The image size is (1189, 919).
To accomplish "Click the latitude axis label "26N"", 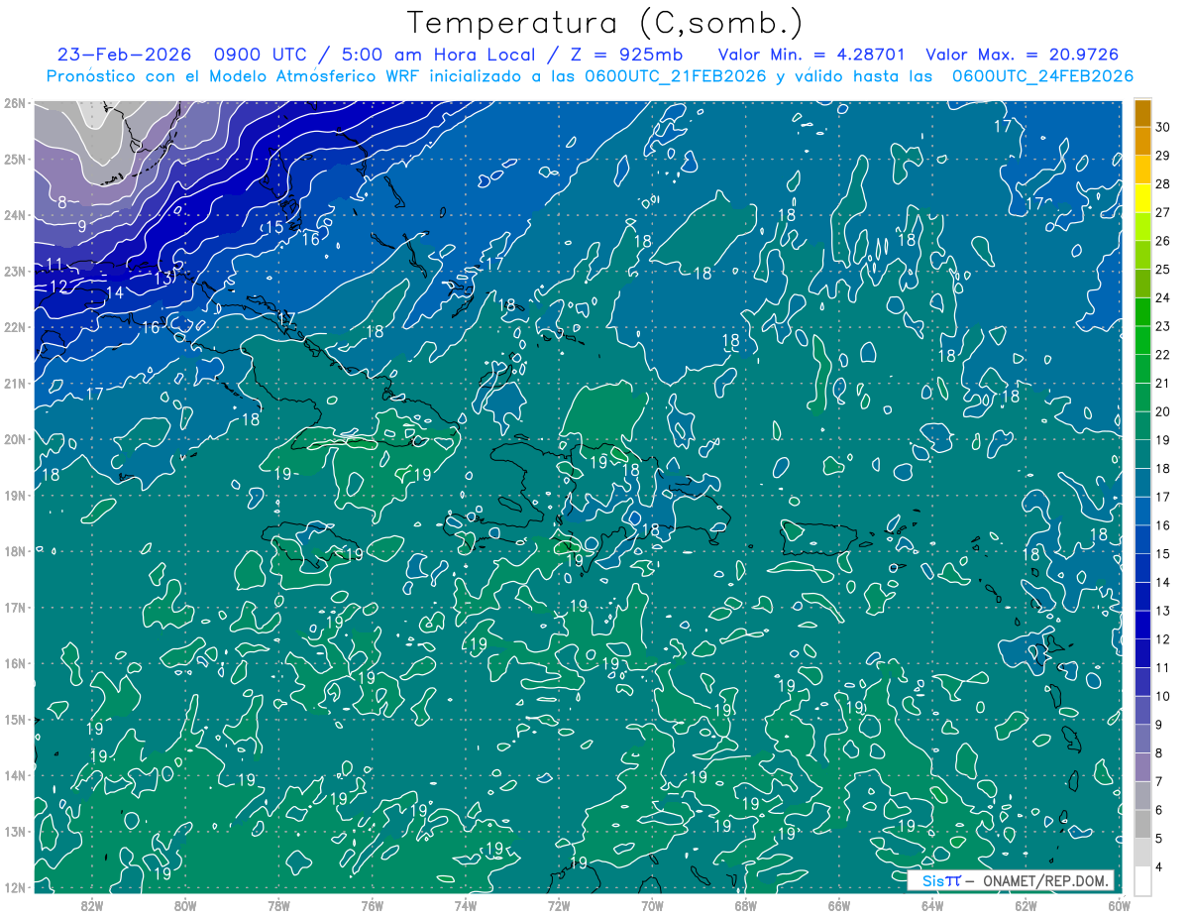I will click(14, 103).
